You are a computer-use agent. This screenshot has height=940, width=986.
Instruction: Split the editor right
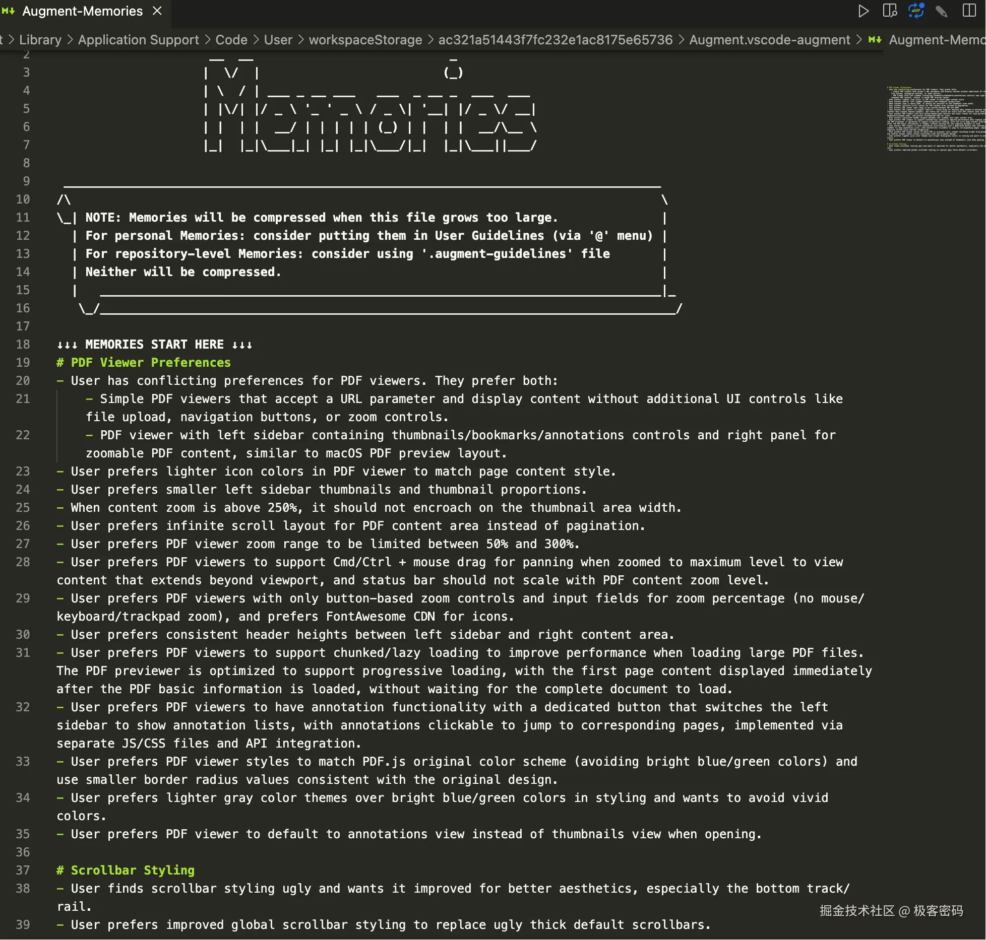click(x=969, y=11)
